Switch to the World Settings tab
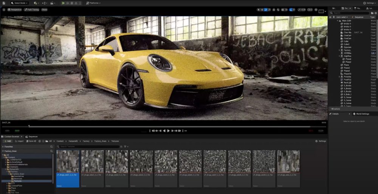Screen dimensions: 378x194 tap(361, 114)
